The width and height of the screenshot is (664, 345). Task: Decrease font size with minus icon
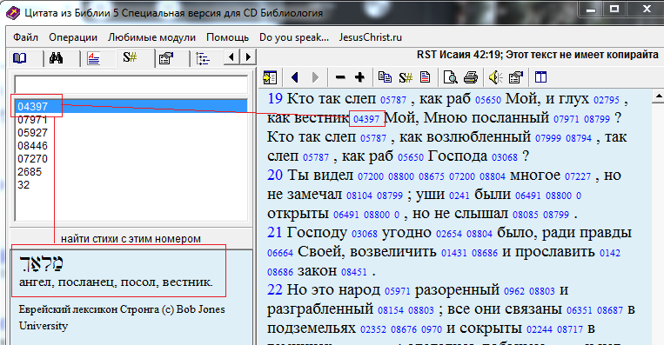(340, 77)
